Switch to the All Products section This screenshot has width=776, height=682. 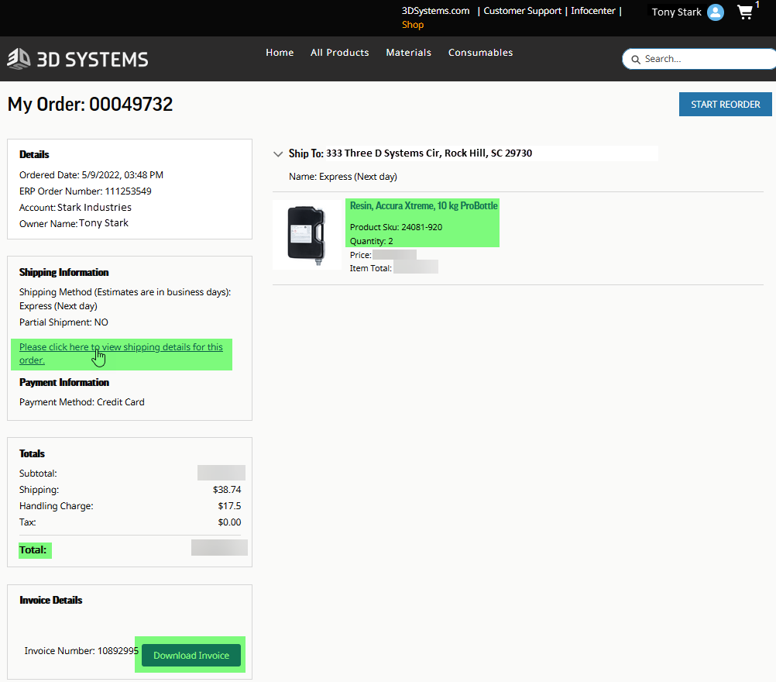(339, 52)
